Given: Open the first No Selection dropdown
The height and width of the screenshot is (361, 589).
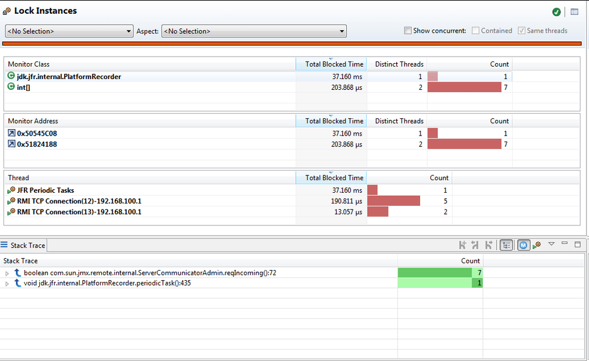Looking at the screenshot, I should point(129,31).
